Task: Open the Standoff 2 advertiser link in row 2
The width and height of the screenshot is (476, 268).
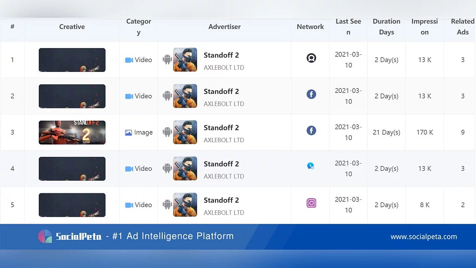Action: coord(221,91)
